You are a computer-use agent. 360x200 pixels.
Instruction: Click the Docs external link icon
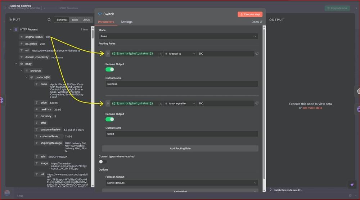[261, 22]
